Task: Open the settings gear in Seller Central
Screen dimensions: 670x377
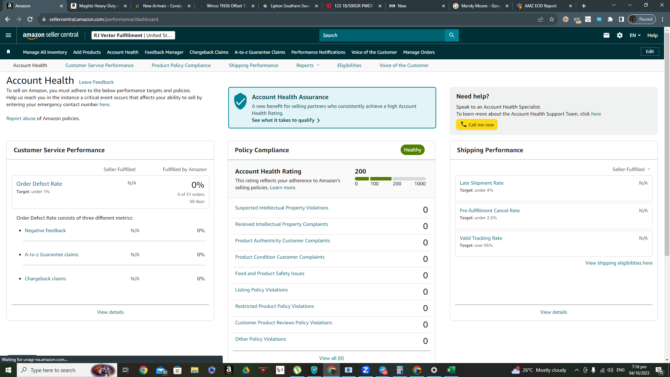Action: [620, 35]
